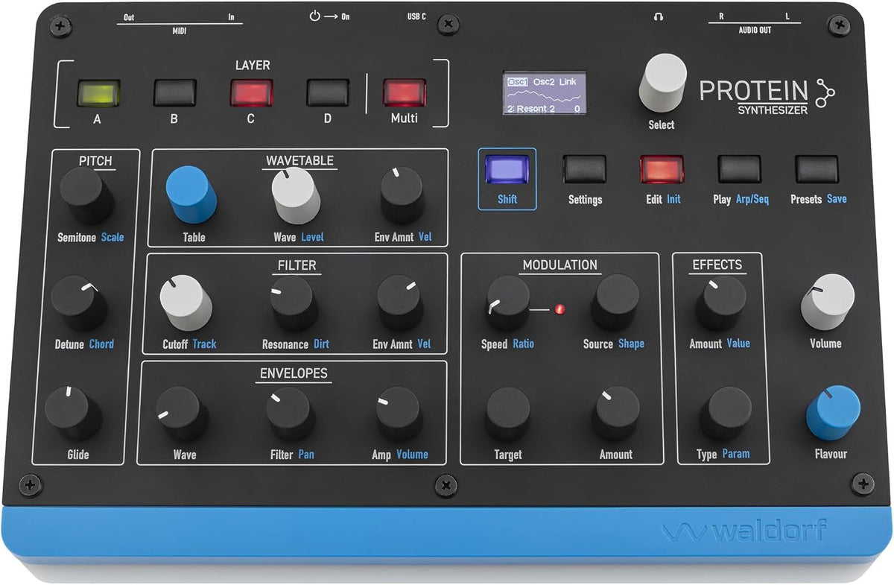Click the headphone jack icon
Screen dimensions: 894x585
(659, 16)
